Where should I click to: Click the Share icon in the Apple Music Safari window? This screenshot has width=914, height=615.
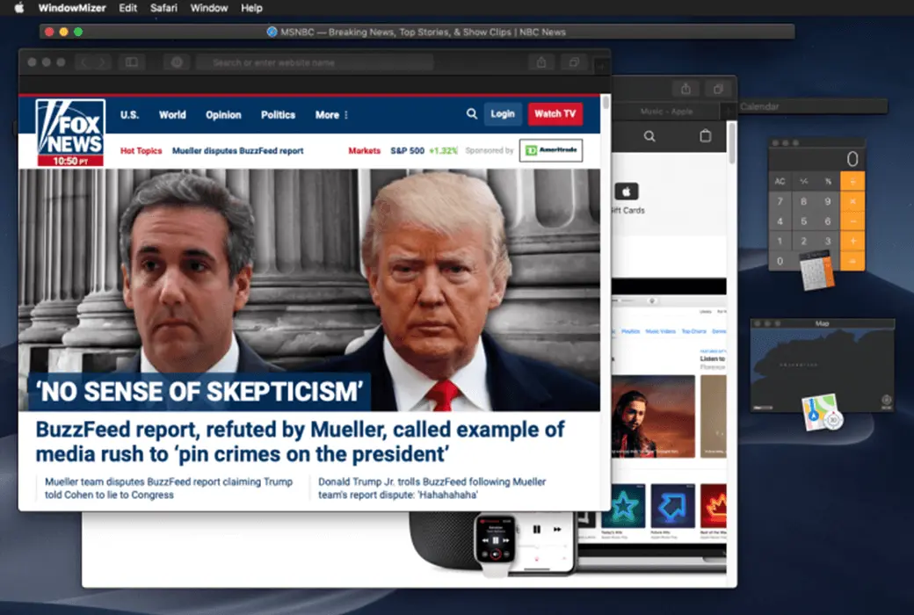pos(685,89)
